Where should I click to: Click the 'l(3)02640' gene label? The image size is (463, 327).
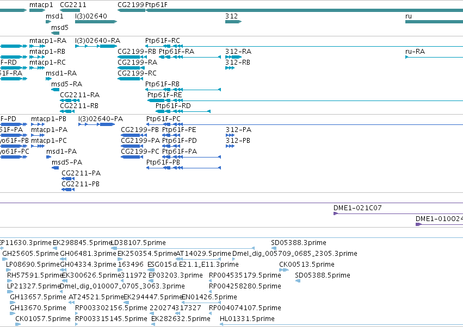[x=91, y=16]
